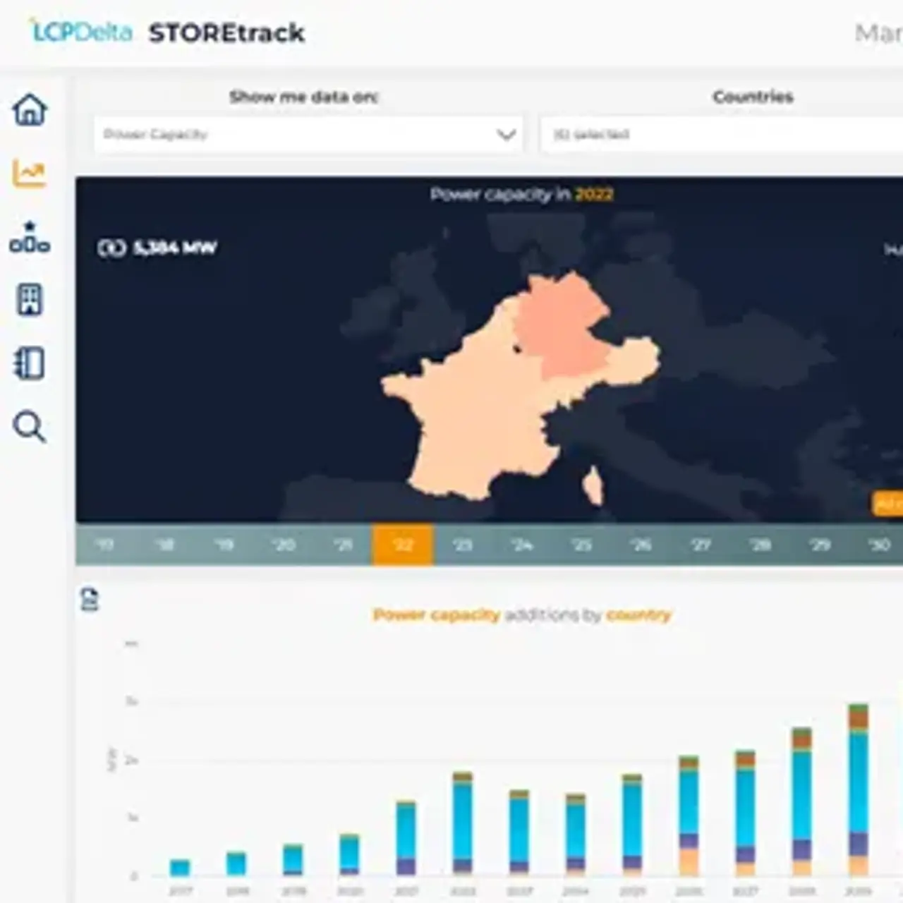Click the 5,384 MW total capacity readout
Screen dimensions: 903x903
coord(157,248)
